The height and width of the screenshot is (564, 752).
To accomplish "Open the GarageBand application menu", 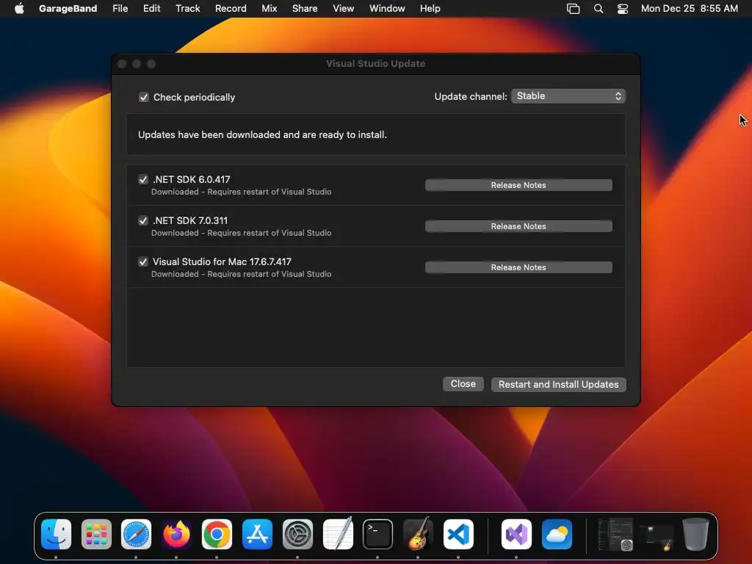I will tap(68, 9).
